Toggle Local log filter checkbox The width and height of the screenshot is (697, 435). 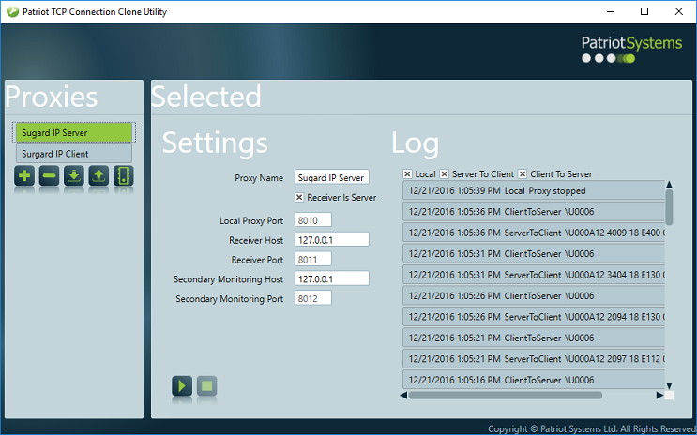coord(407,174)
